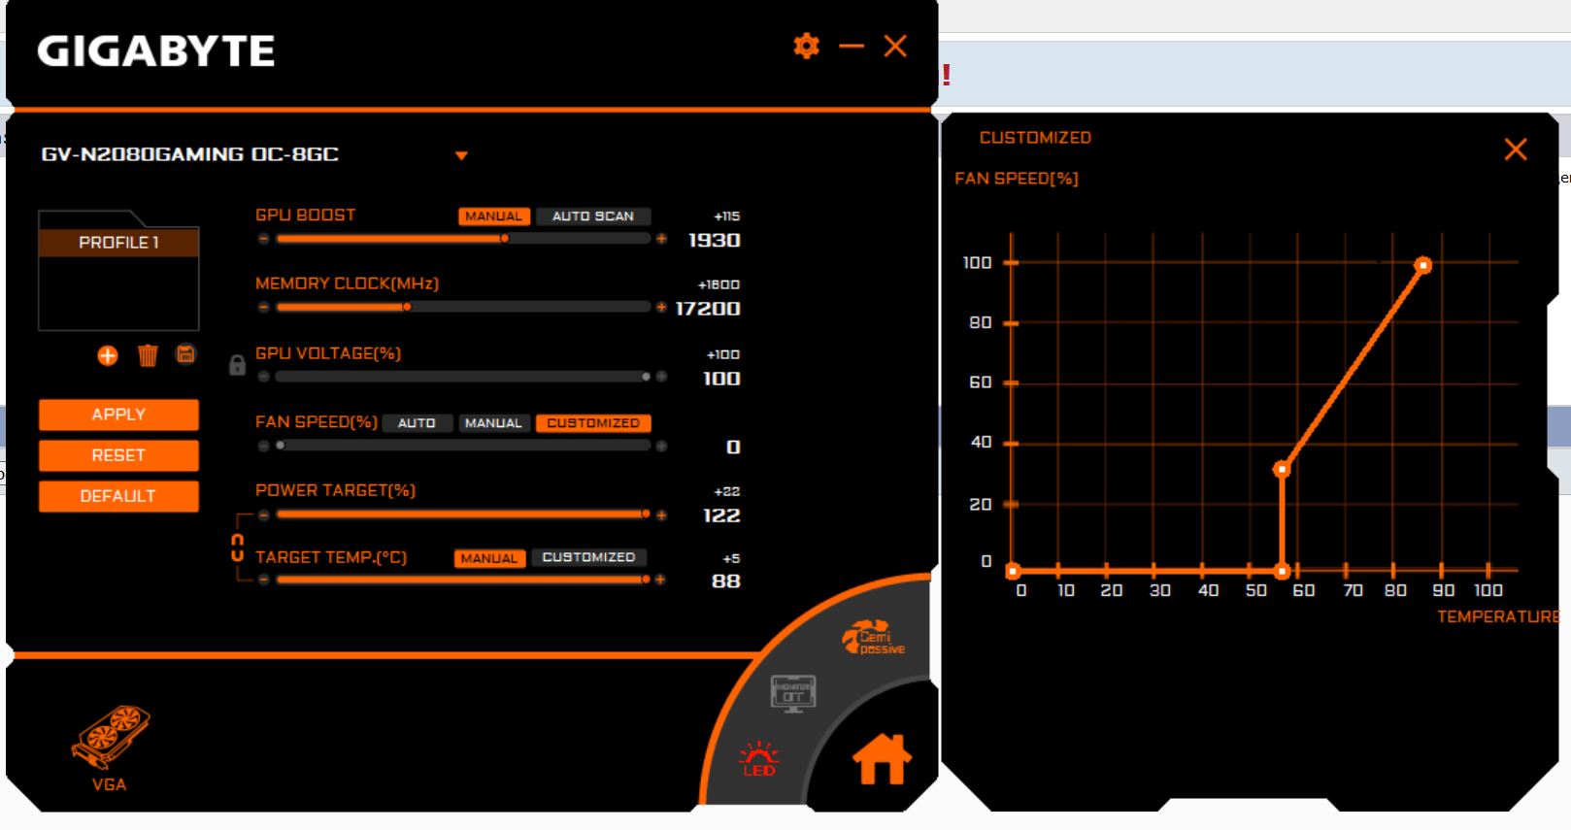Click the Power Target slider handle
Image resolution: width=1571 pixels, height=830 pixels.
646,515
